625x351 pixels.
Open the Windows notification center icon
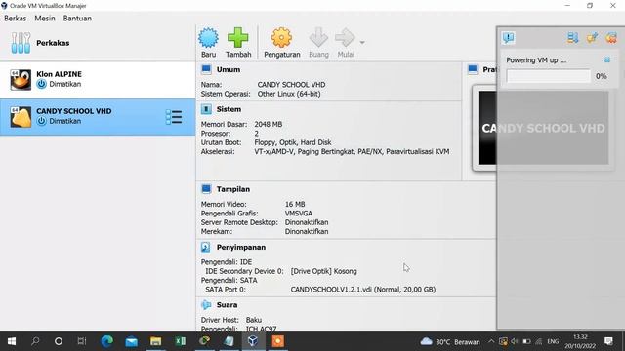click(608, 341)
